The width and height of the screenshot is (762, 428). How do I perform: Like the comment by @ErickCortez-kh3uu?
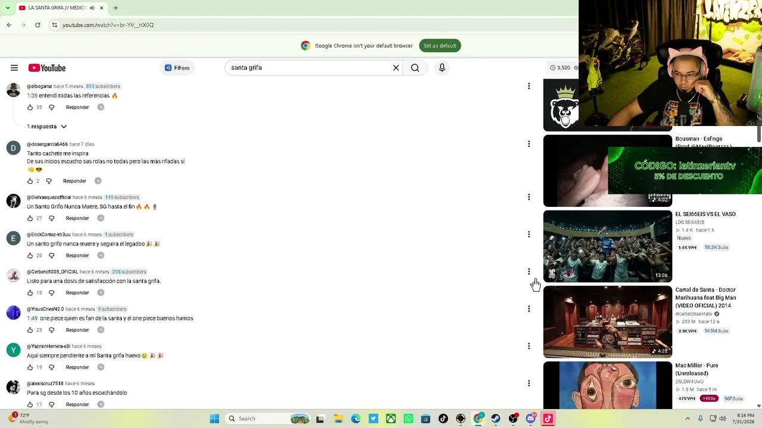pos(30,256)
